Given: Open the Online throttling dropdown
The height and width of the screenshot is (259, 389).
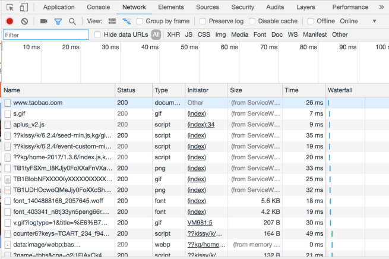Looking at the screenshot, I should (x=358, y=21).
